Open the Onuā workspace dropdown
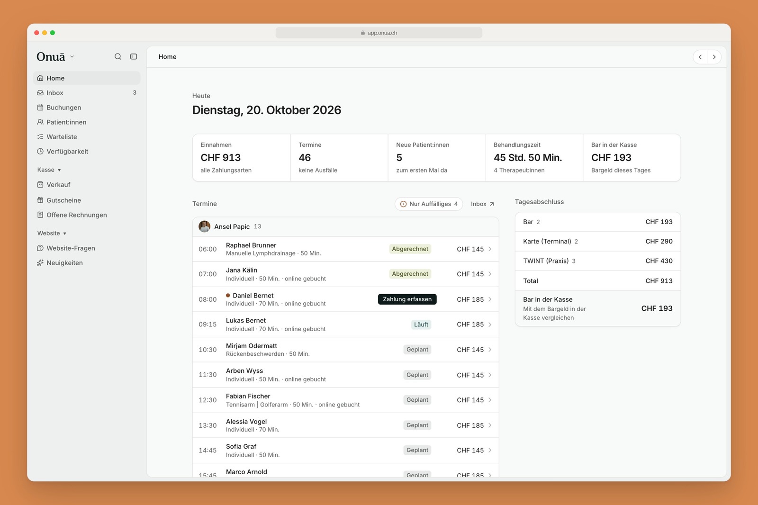 point(55,57)
